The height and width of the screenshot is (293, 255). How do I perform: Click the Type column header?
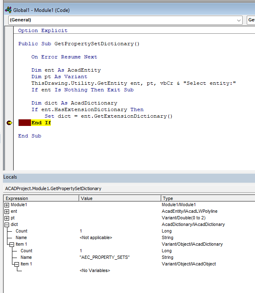click(x=208, y=198)
